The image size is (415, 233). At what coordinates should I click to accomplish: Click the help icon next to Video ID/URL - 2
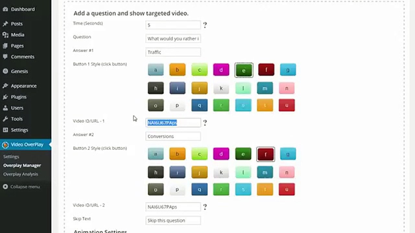coord(205,207)
